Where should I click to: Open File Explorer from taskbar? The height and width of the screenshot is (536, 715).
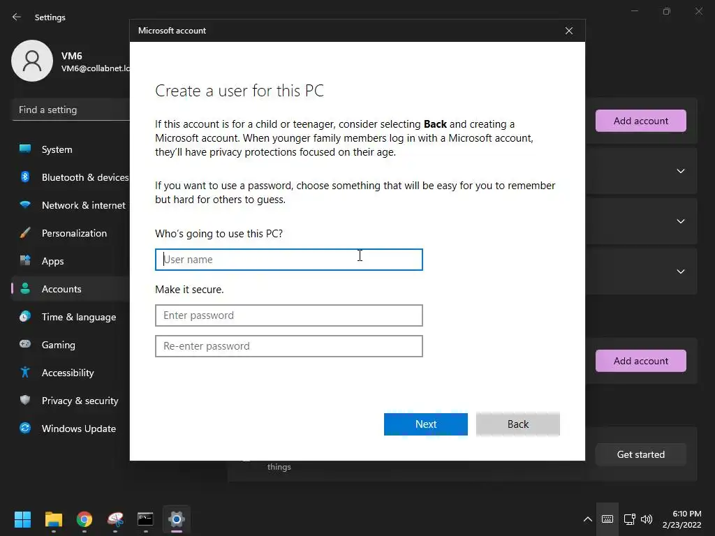tap(53, 519)
